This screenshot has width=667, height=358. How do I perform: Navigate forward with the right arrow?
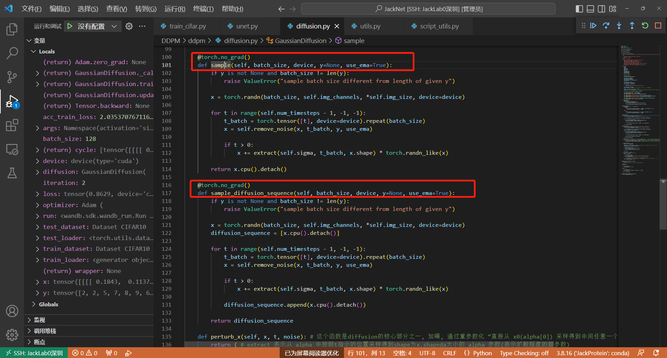[x=293, y=9]
